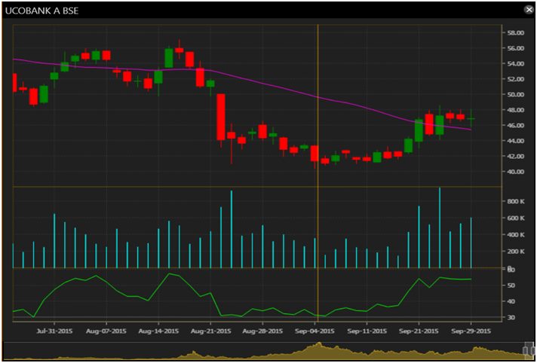This screenshot has height=363, width=537.
Task: Click the Sep-21-2015 date label
Action: (419, 331)
